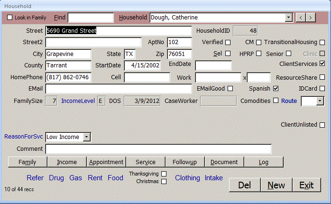Open the Document section
Viewport: 331px width, 204px height.
pyautogui.click(x=224, y=162)
